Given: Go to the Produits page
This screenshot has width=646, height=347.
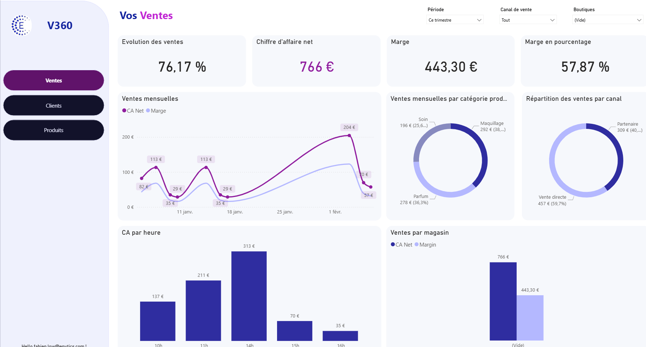Looking at the screenshot, I should tap(54, 130).
